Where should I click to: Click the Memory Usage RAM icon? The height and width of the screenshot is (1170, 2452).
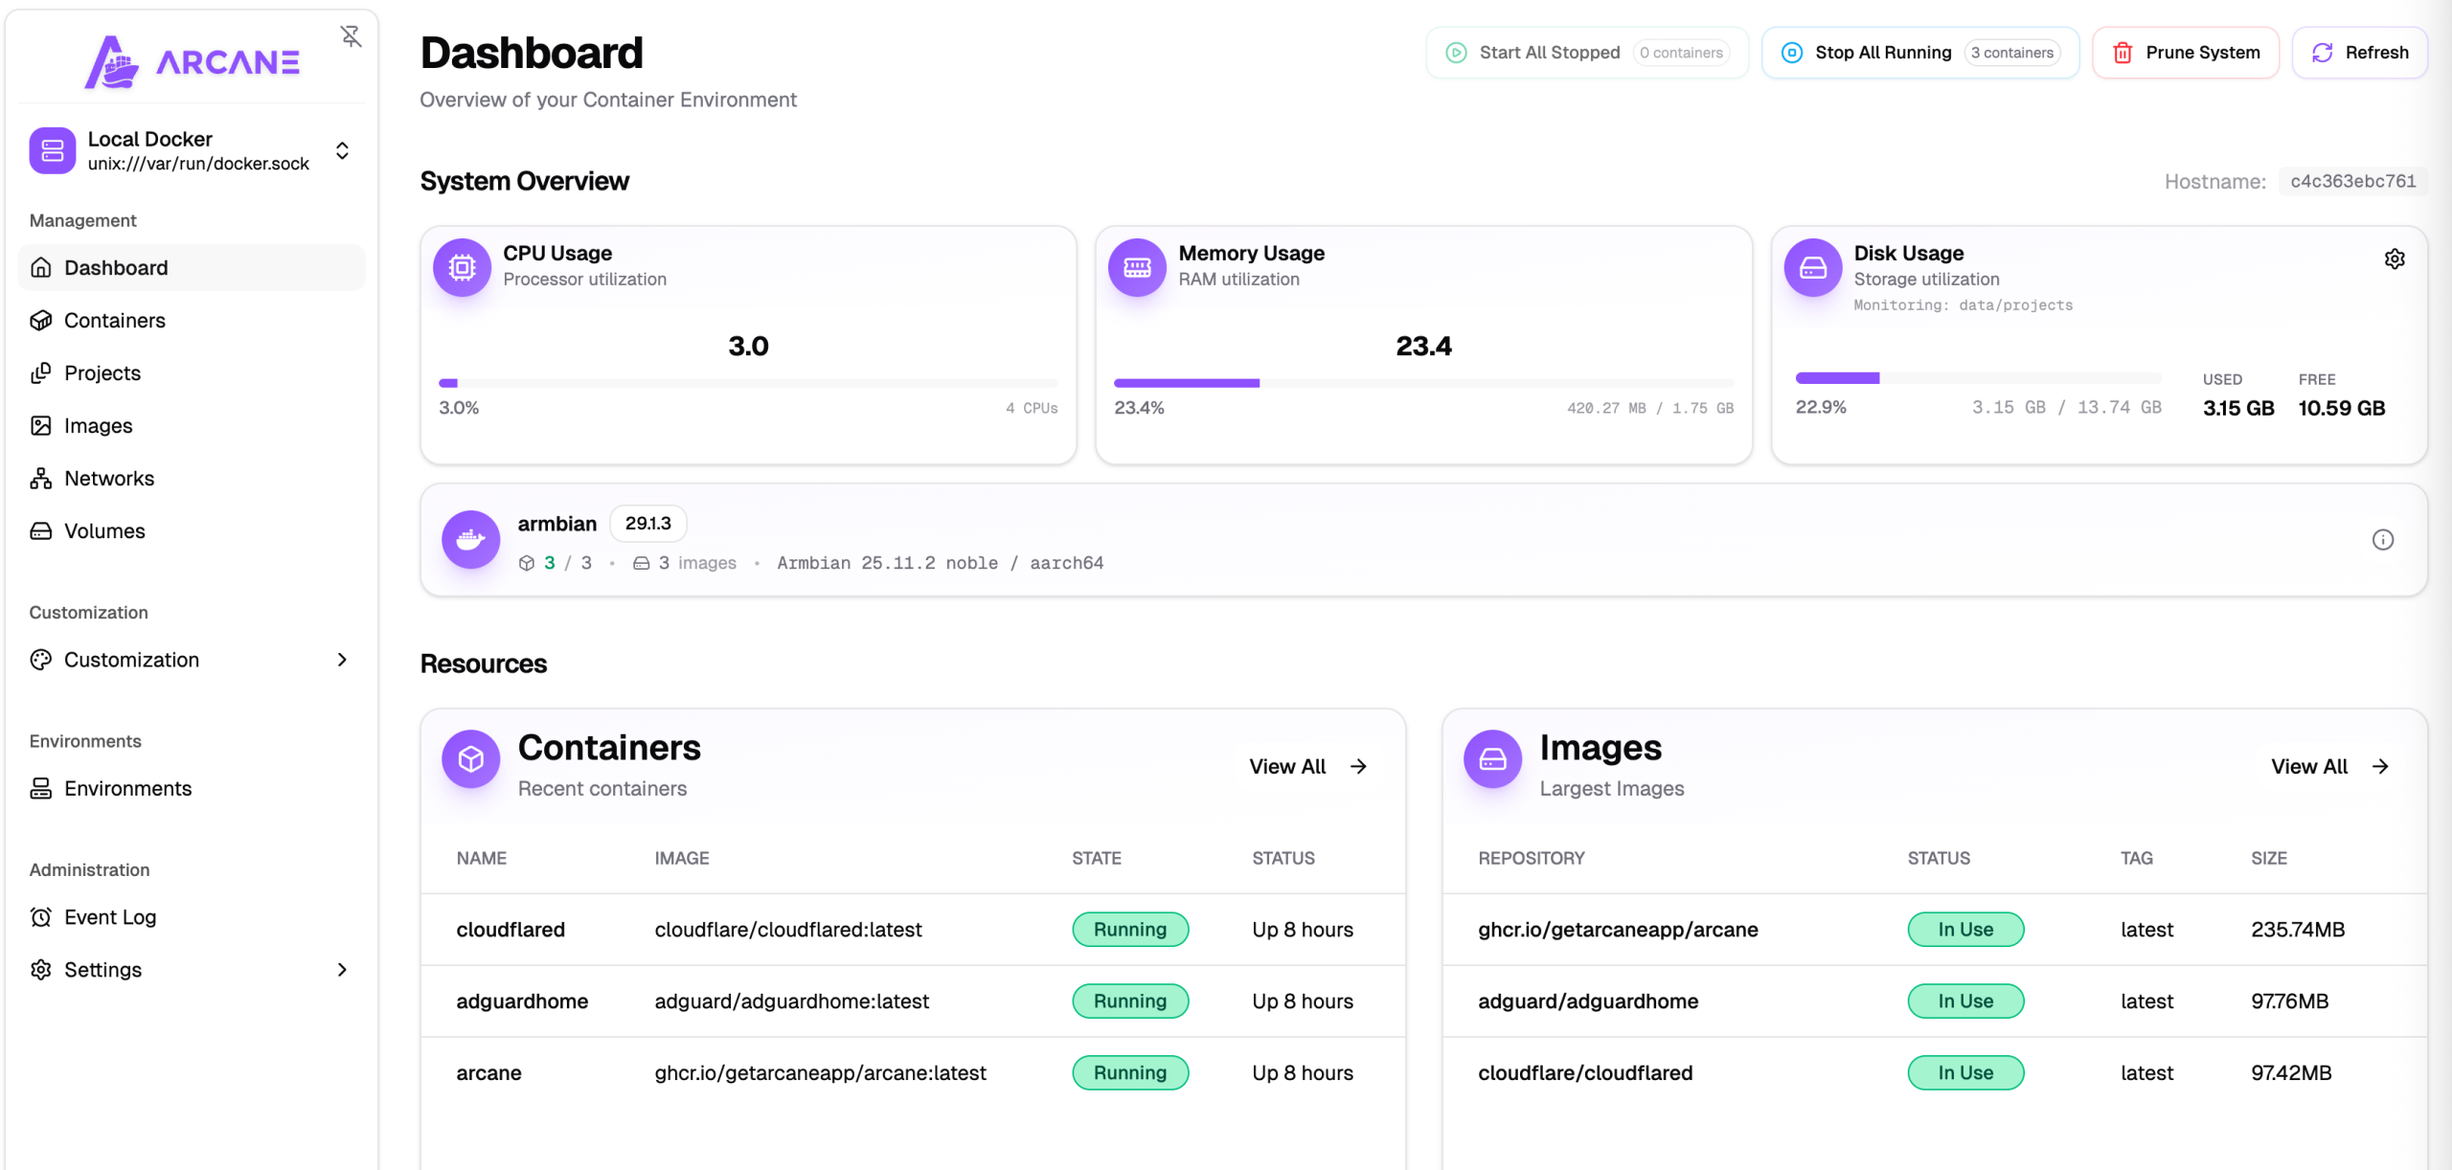(x=1137, y=267)
